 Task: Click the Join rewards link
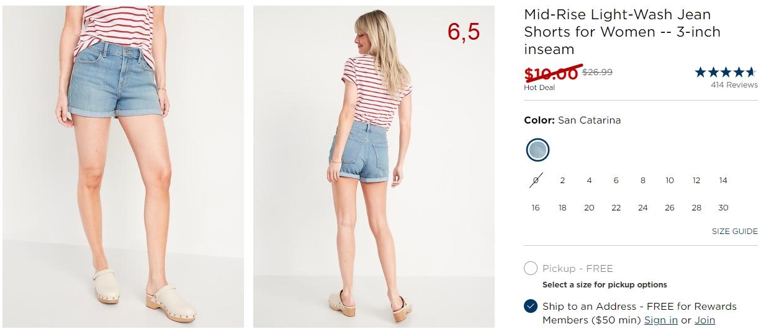click(x=705, y=320)
